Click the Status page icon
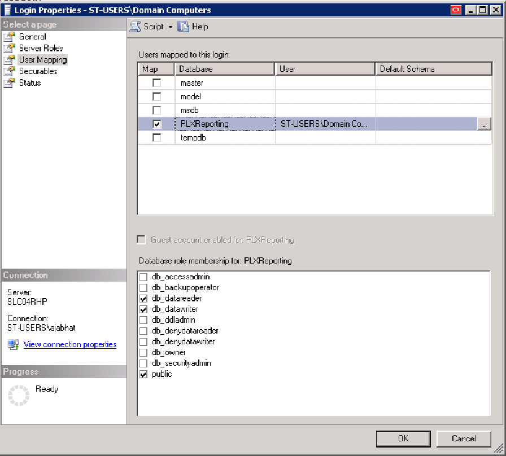The image size is (506, 456). pos(10,83)
